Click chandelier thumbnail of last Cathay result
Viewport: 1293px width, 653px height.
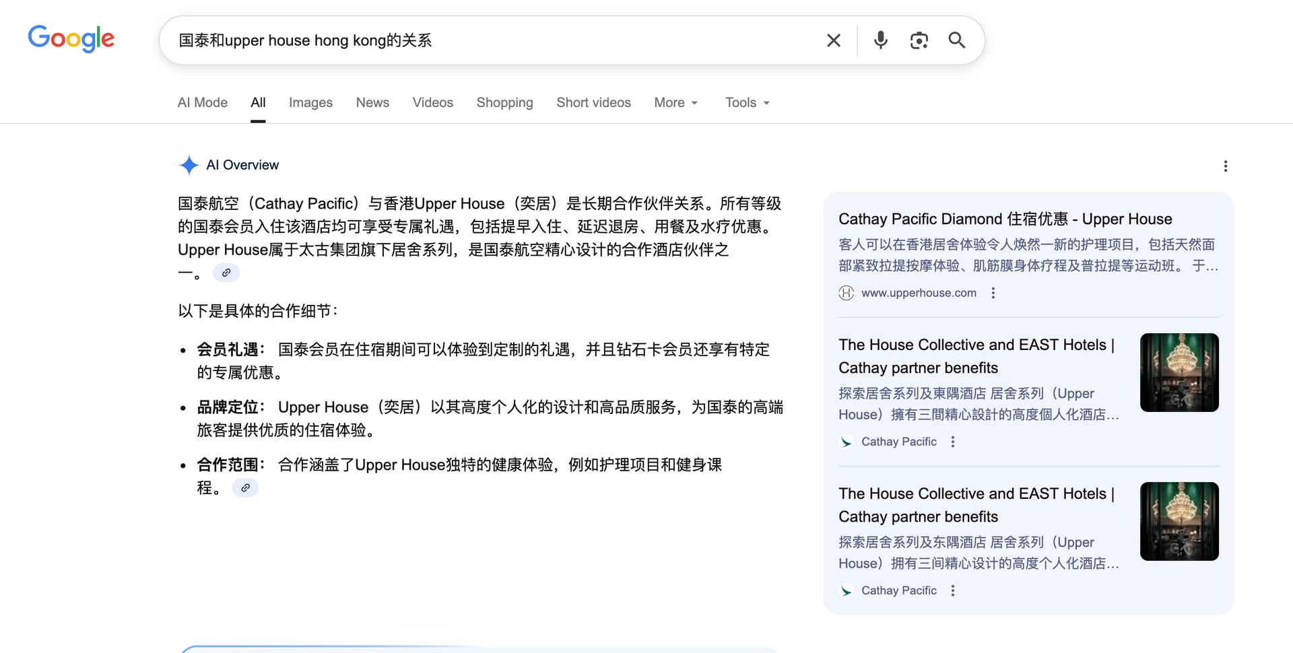coord(1179,521)
